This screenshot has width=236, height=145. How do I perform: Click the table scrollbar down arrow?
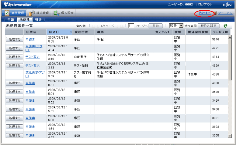[230, 136]
